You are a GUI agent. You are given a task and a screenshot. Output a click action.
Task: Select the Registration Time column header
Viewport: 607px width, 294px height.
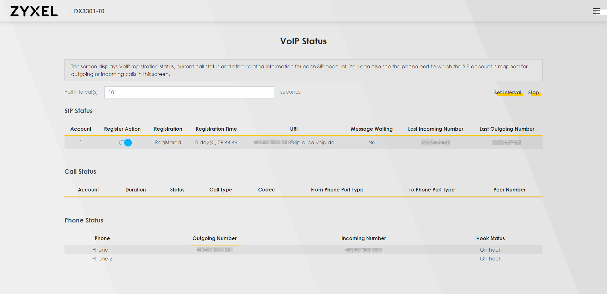point(216,129)
